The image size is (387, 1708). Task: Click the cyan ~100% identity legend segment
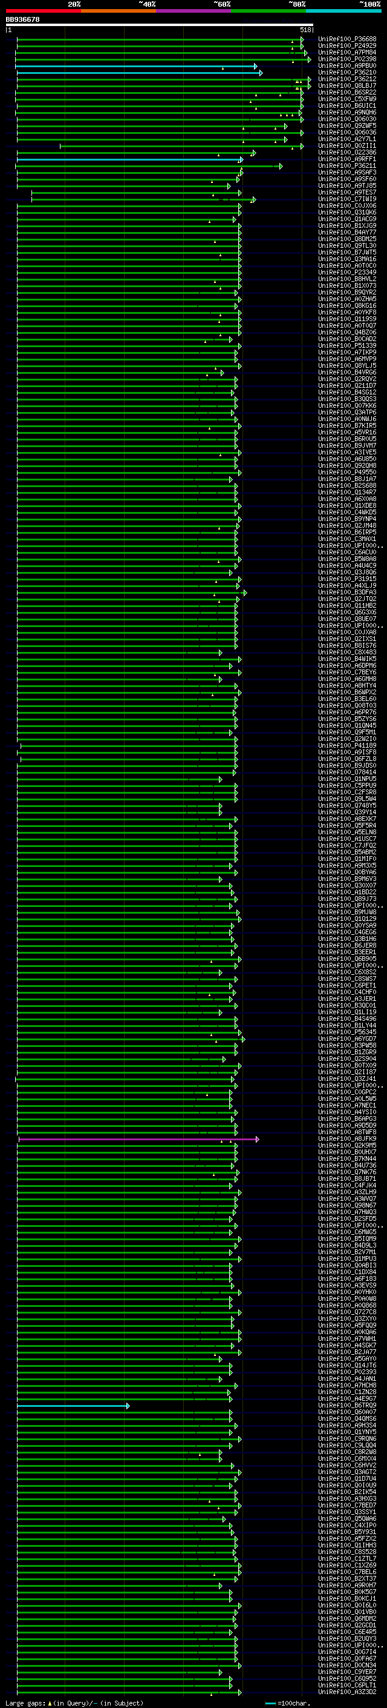343,11
